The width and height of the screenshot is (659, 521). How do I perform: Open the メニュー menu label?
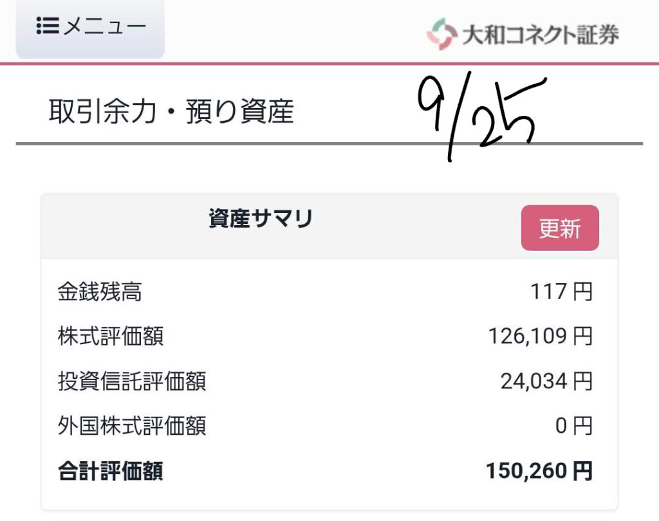[106, 26]
